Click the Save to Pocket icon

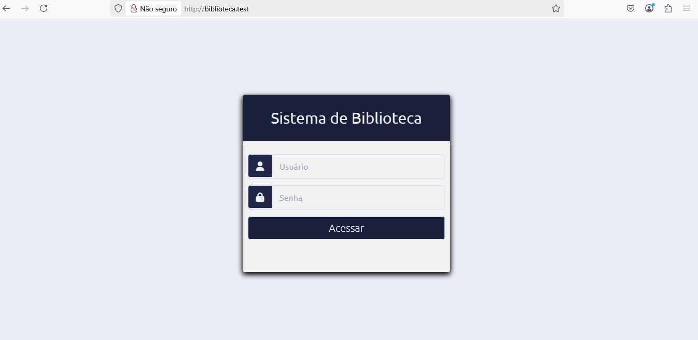(631, 8)
